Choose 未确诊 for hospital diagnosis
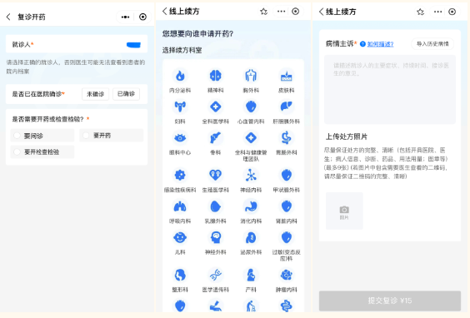The width and height of the screenshot is (470, 318). point(95,94)
